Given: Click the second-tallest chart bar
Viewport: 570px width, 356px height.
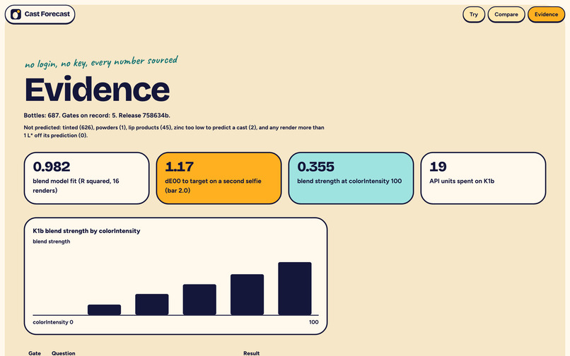Looking at the screenshot, I should (248, 295).
